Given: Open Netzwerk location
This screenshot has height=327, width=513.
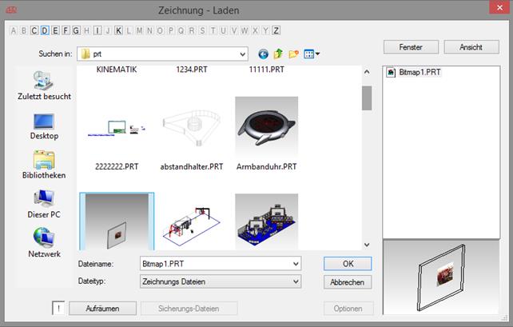Looking at the screenshot, I should click(44, 243).
